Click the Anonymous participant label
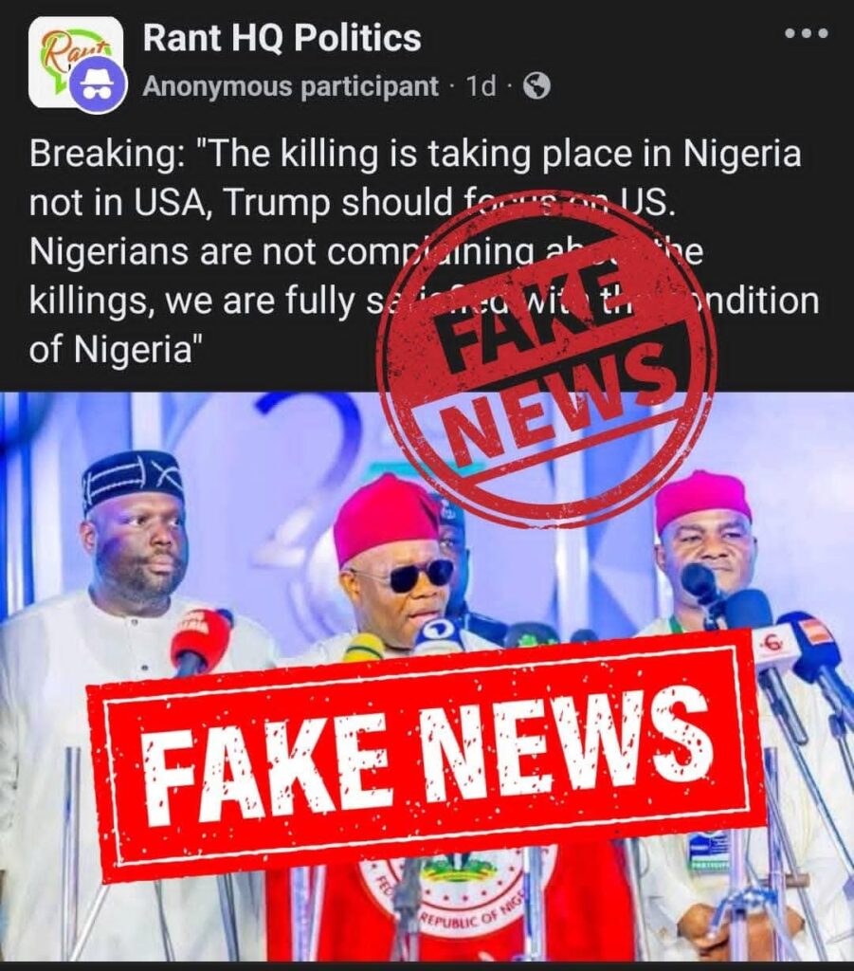The image size is (854, 971). (x=290, y=86)
